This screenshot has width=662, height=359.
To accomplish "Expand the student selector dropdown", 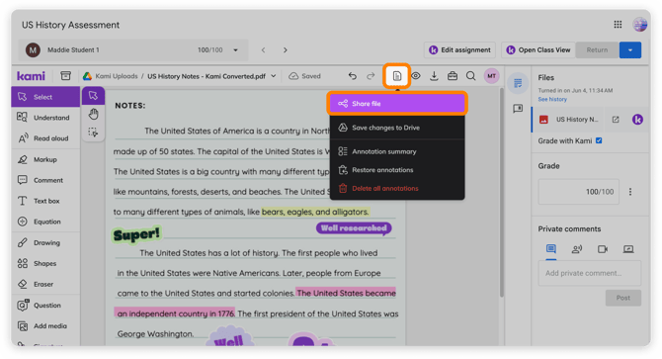I will [x=235, y=49].
